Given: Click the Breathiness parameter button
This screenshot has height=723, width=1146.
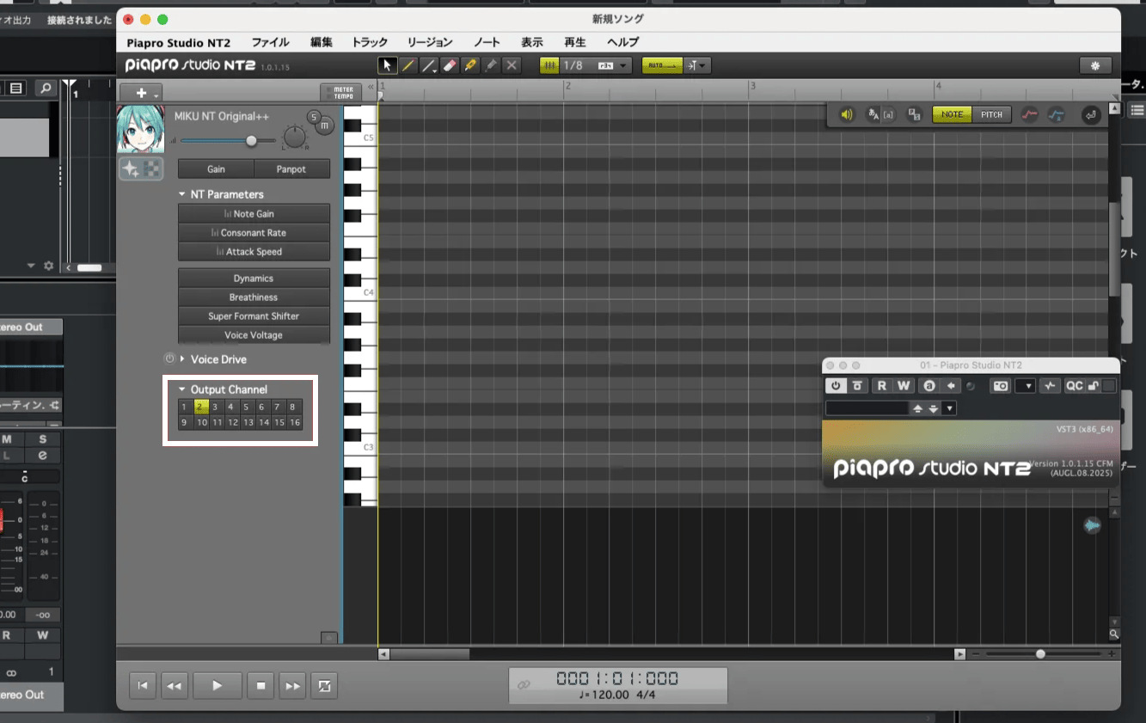Looking at the screenshot, I should 254,297.
